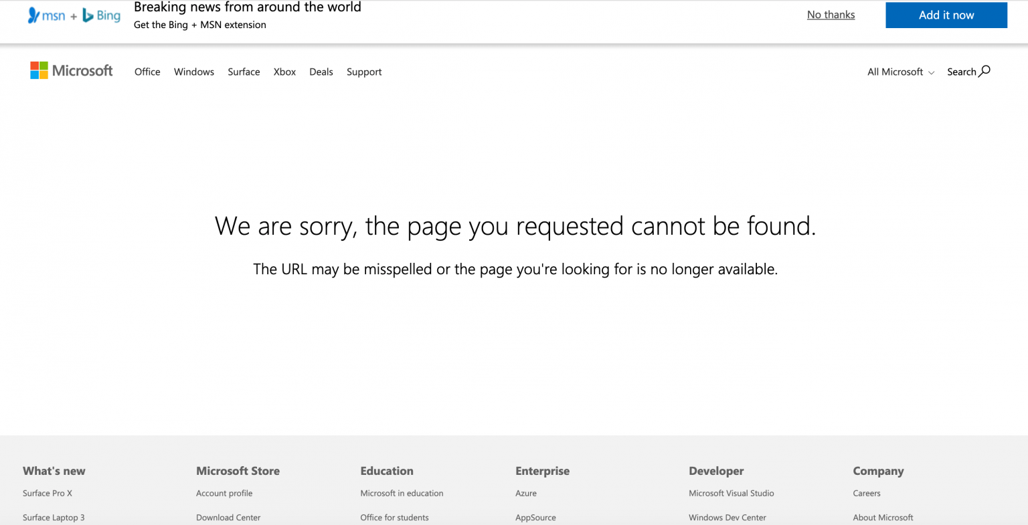Open the Surface Pro X link
The image size is (1028, 525).
point(47,493)
